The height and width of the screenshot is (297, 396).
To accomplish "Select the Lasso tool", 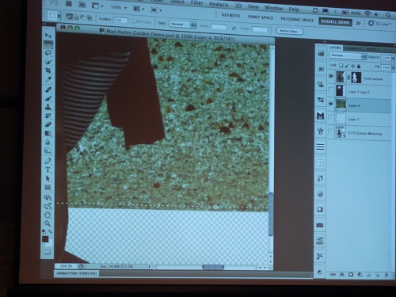I will 48,53.
